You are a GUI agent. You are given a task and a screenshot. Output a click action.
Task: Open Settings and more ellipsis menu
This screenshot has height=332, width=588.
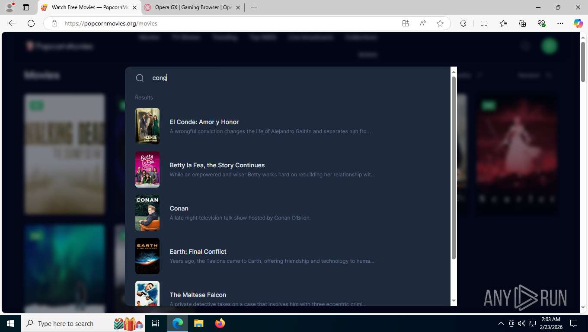(x=560, y=23)
